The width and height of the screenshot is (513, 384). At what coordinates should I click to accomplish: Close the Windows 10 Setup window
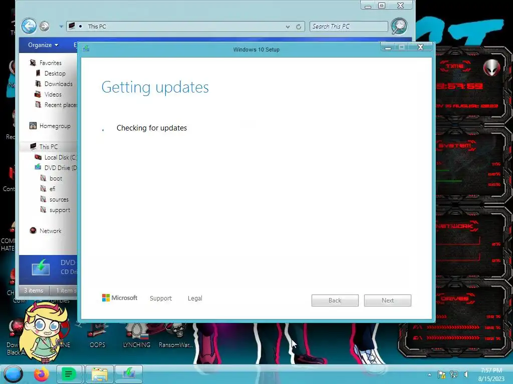pyautogui.click(x=420, y=47)
